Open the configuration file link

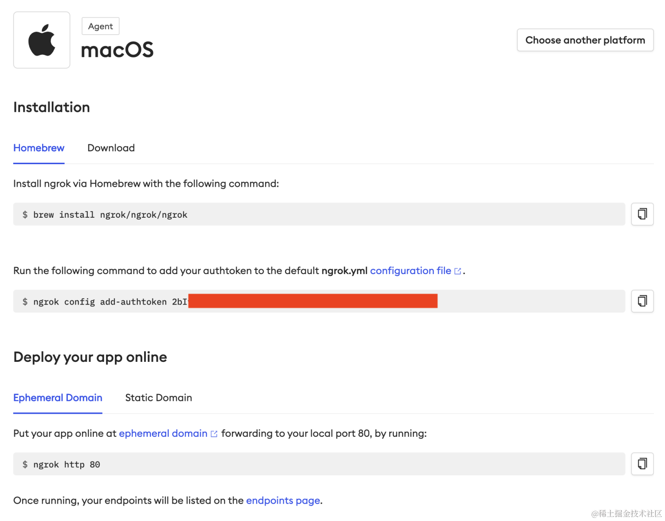(411, 270)
